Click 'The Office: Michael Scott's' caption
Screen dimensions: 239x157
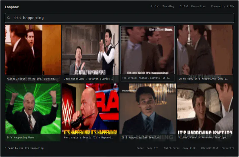point(146,78)
